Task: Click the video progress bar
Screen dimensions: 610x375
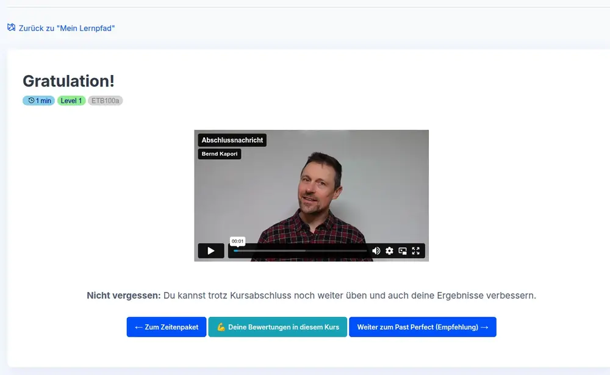Action: (x=300, y=251)
